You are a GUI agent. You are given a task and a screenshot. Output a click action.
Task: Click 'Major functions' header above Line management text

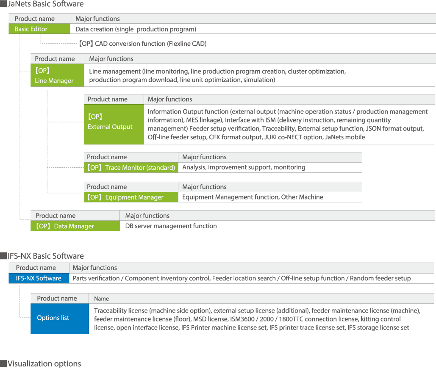coord(111,58)
